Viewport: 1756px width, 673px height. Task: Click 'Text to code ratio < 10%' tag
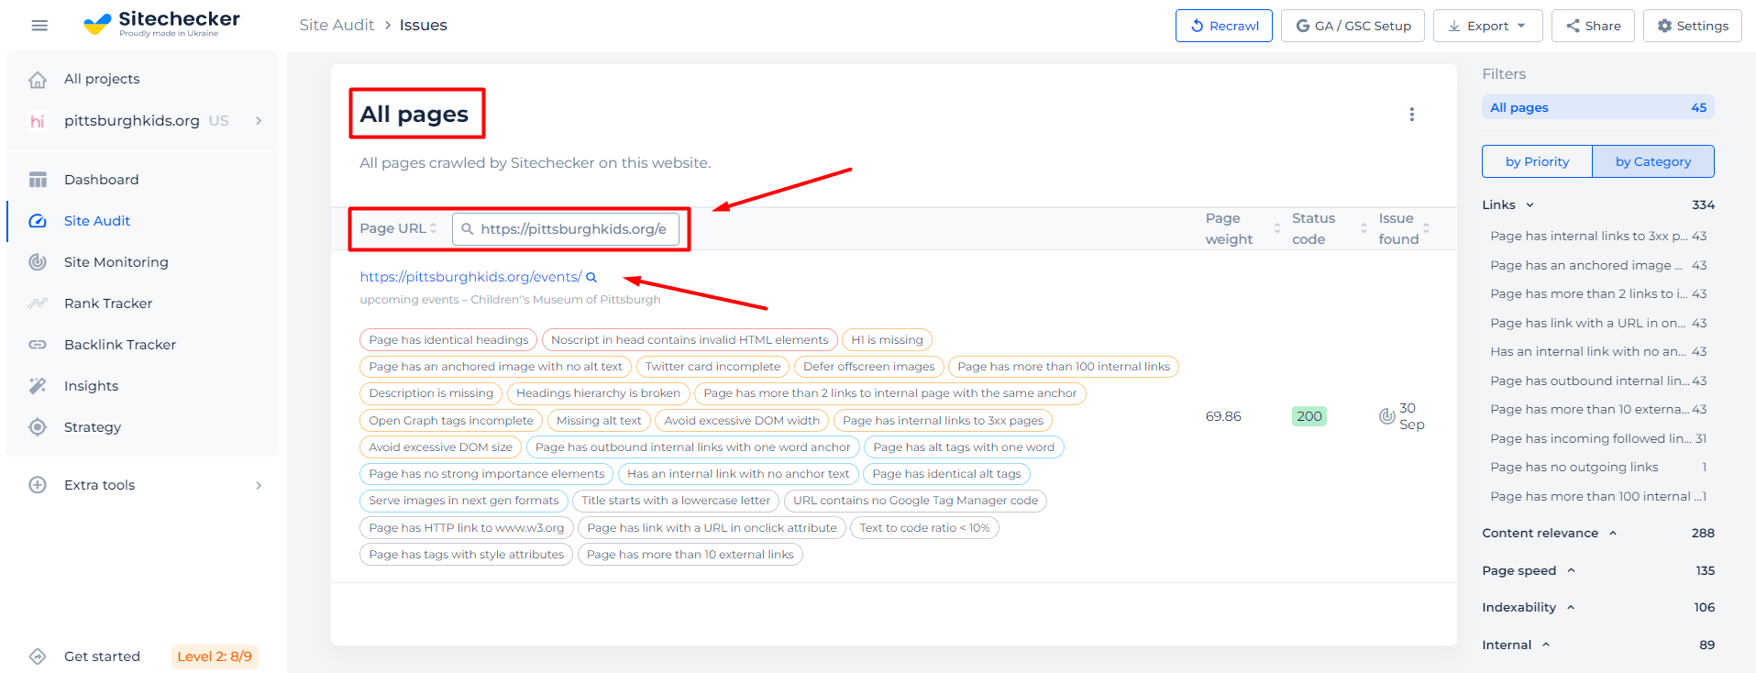point(924,528)
